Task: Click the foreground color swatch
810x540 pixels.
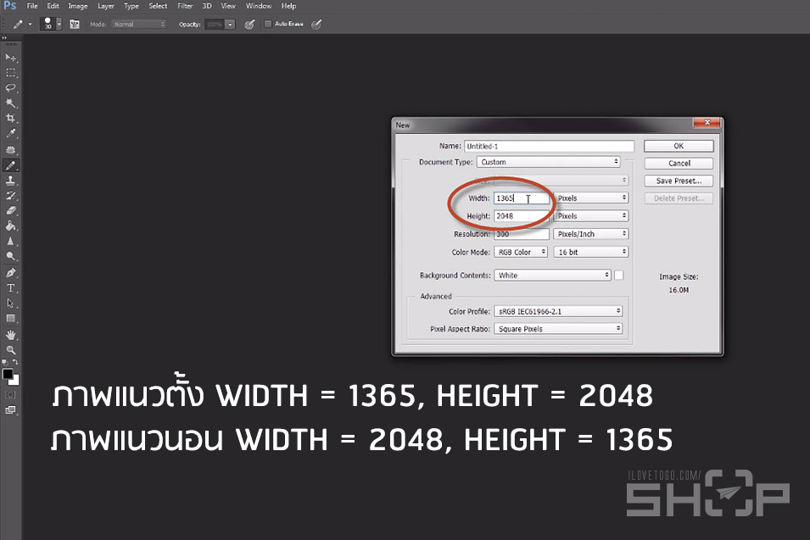Action: point(8,375)
